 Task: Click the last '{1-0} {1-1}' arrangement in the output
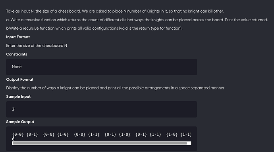tap(179, 135)
